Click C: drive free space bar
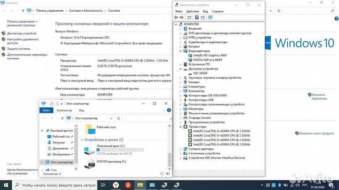The height and width of the screenshot is (190, 339). tap(120, 150)
